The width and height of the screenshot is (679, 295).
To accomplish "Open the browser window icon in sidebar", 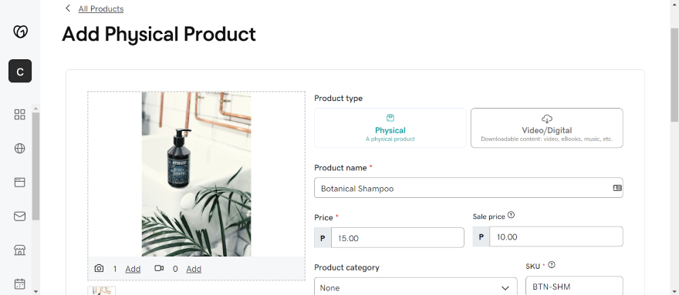I will (20, 182).
